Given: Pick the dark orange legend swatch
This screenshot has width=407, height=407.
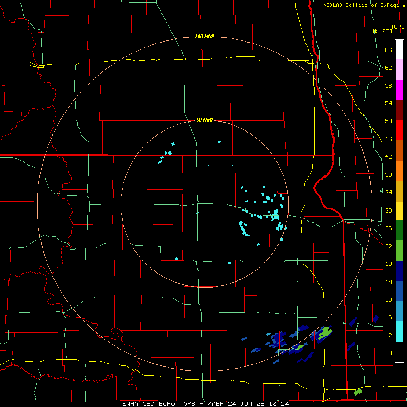Looking at the screenshot, I should coord(399,151).
